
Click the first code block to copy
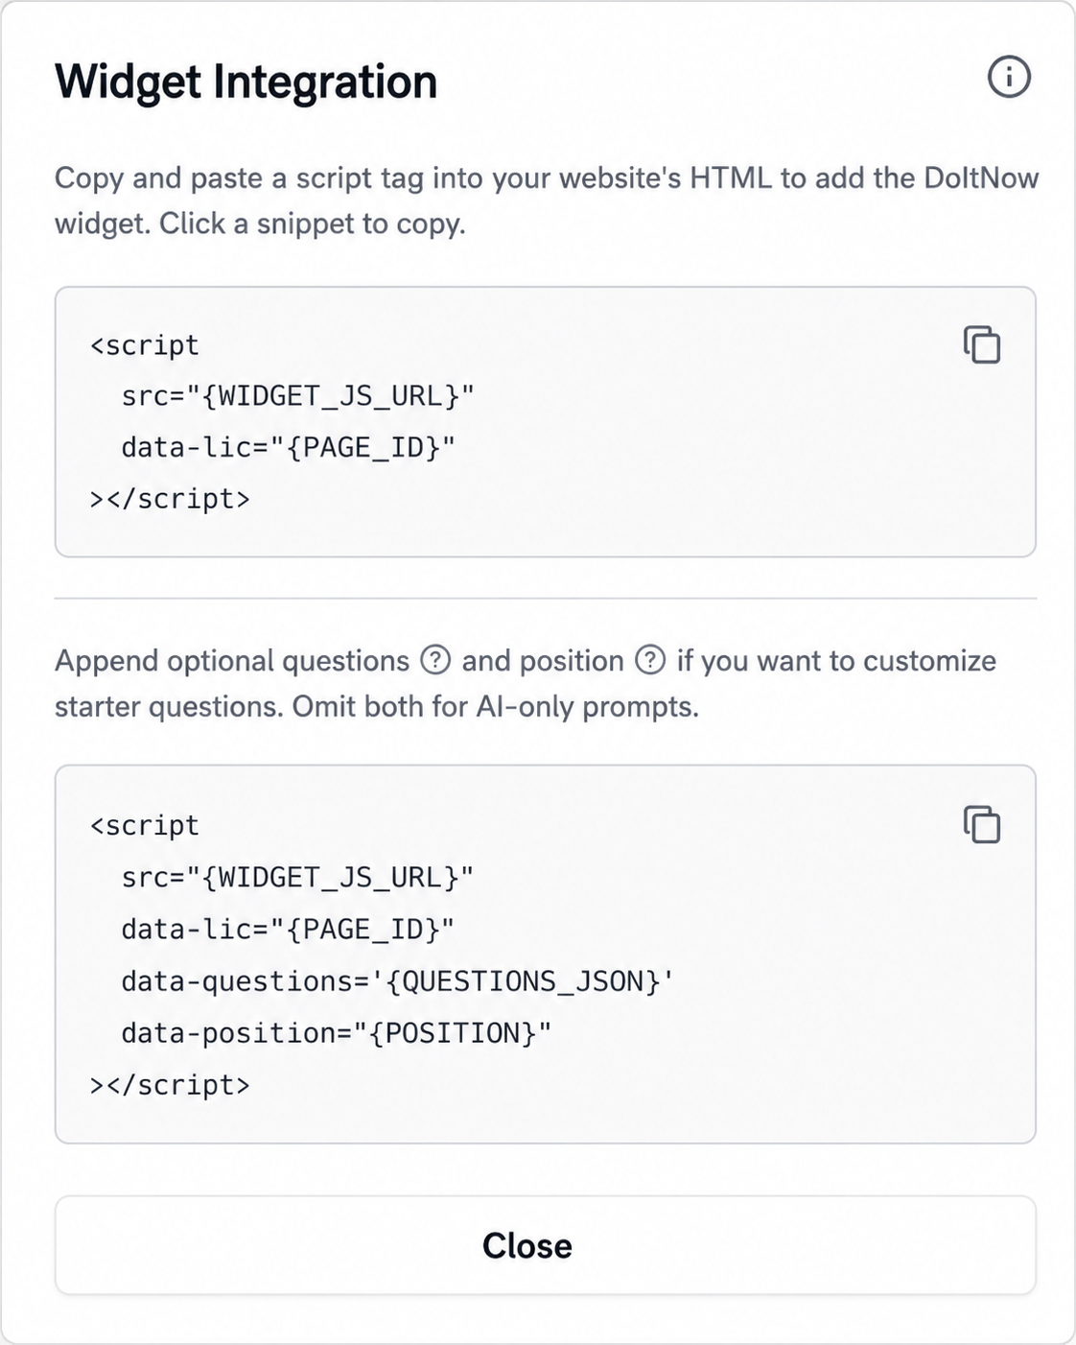546,421
